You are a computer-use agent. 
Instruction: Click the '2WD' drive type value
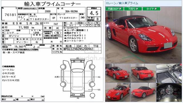82,18
